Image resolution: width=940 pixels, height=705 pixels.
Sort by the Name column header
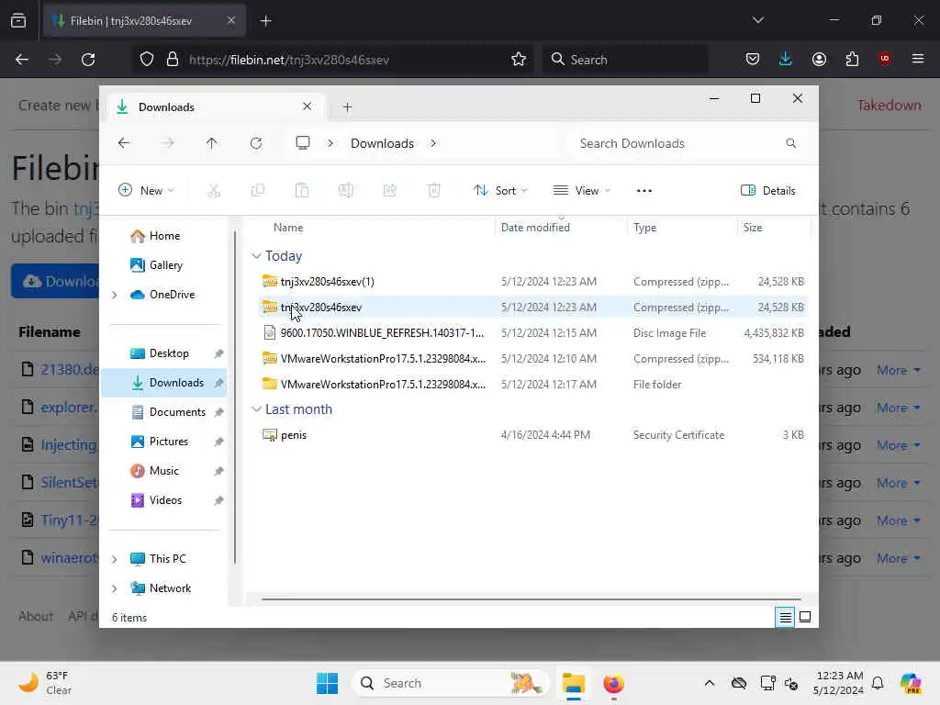pos(288,228)
